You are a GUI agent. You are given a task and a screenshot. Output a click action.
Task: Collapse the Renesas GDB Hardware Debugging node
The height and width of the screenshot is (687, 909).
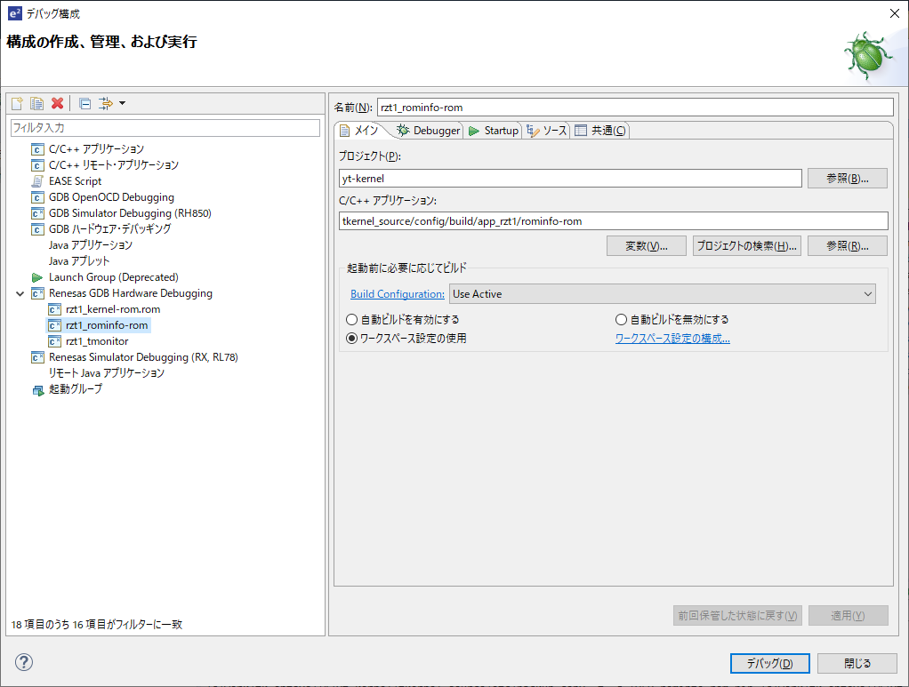20,293
